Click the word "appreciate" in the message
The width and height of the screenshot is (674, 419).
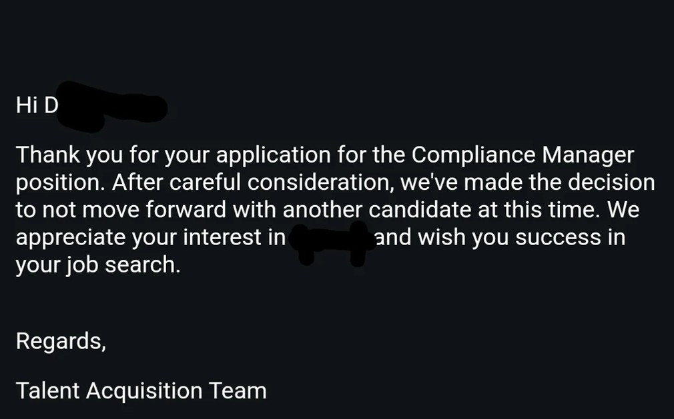pos(70,238)
